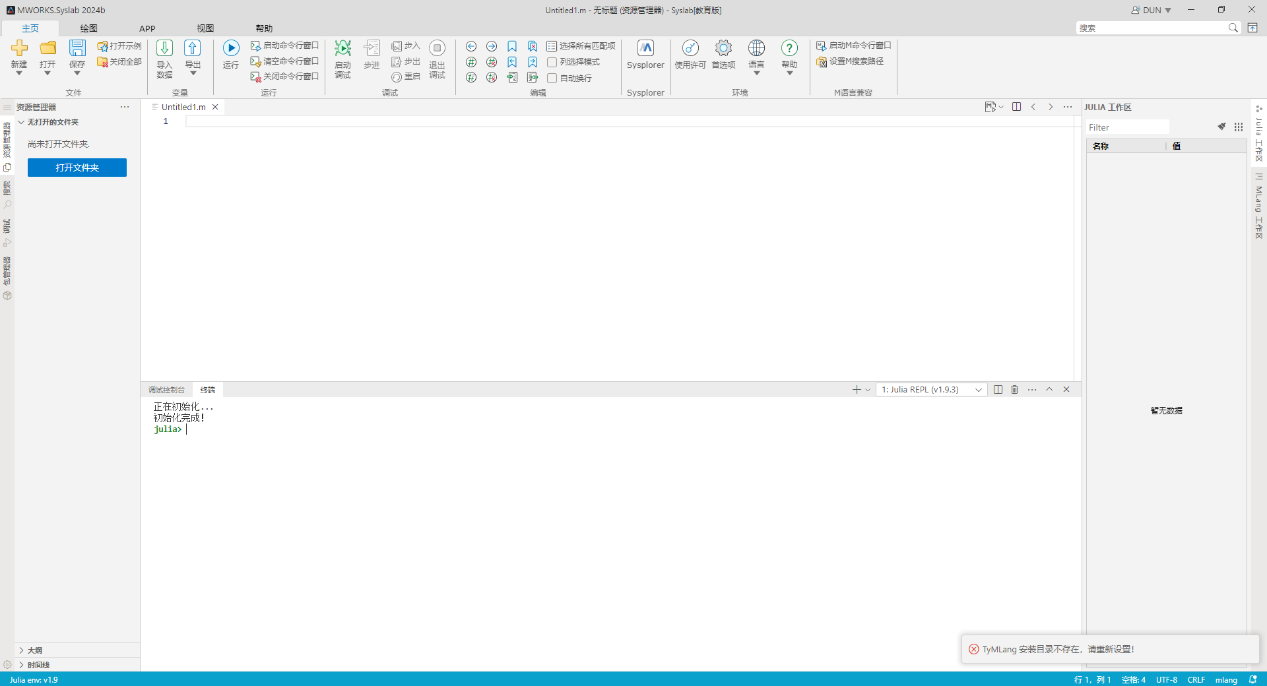1267x686 pixels.
Task: Click the 步进 (Step over) icon
Action: click(372, 47)
